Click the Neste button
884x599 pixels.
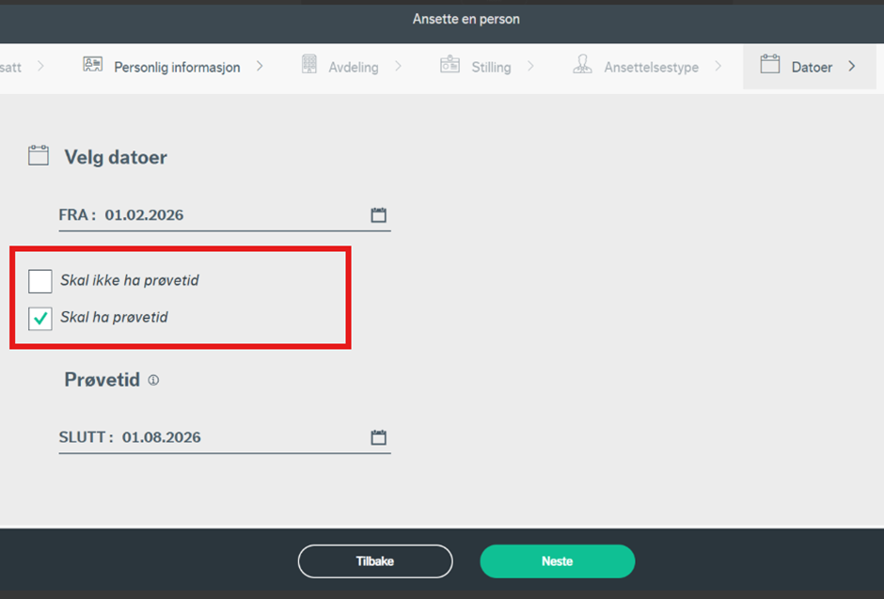[557, 561]
